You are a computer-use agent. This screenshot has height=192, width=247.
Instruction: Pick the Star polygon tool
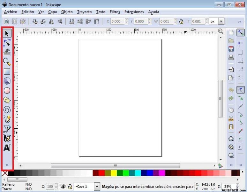[7, 100]
